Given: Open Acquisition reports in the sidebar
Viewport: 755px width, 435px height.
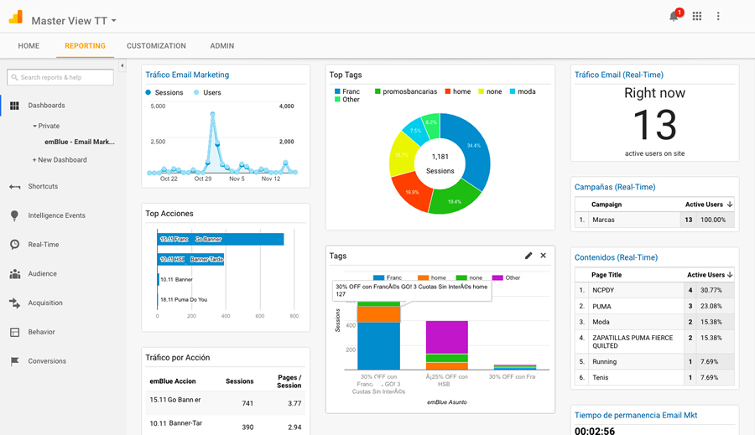Looking at the screenshot, I should pos(44,303).
